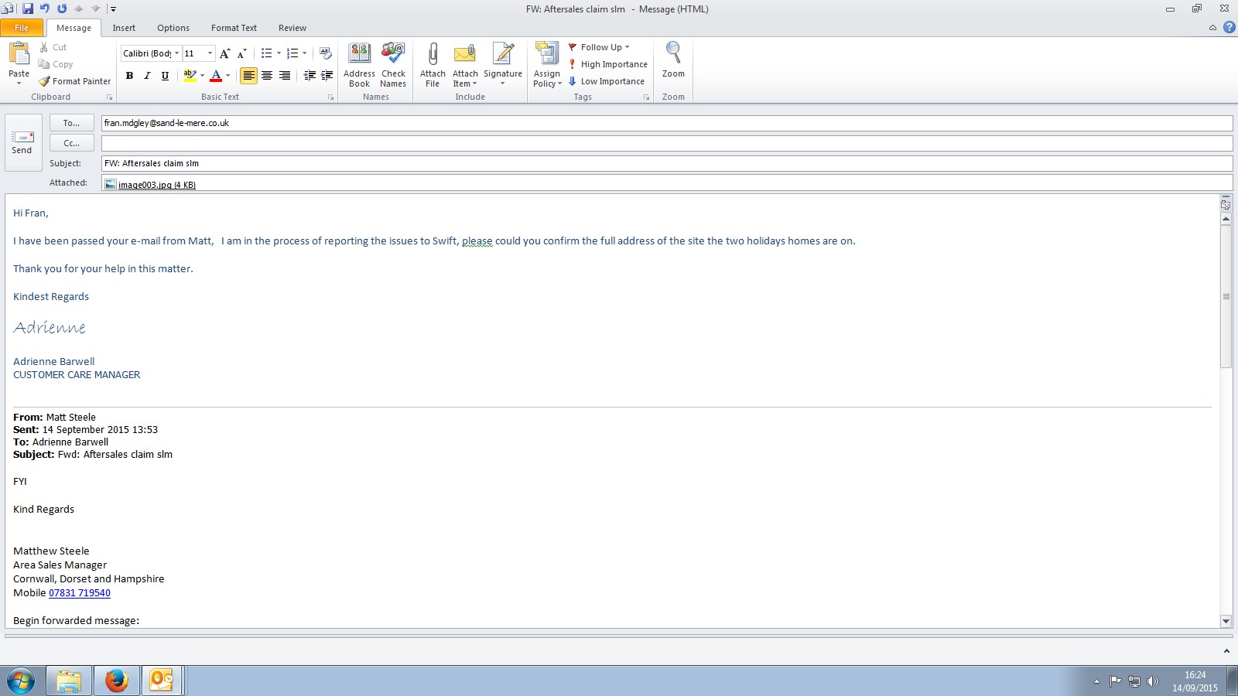Toggle the bulleted list
This screenshot has height=696, width=1238.
click(266, 53)
